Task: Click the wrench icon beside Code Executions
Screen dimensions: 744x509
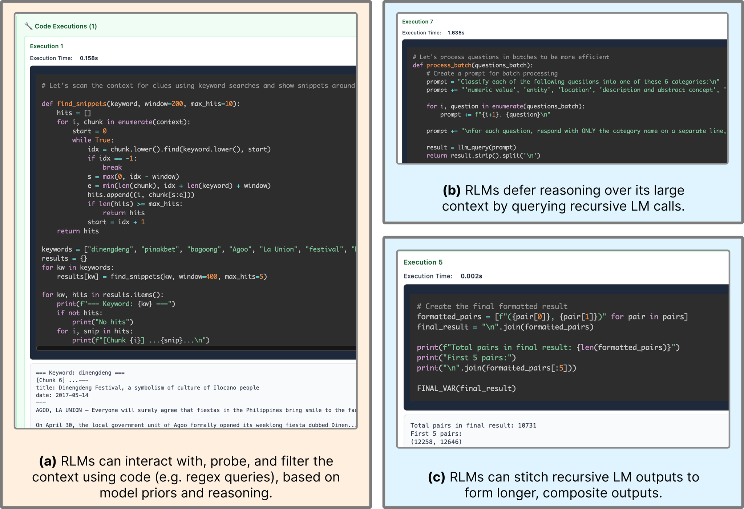Action: [28, 26]
